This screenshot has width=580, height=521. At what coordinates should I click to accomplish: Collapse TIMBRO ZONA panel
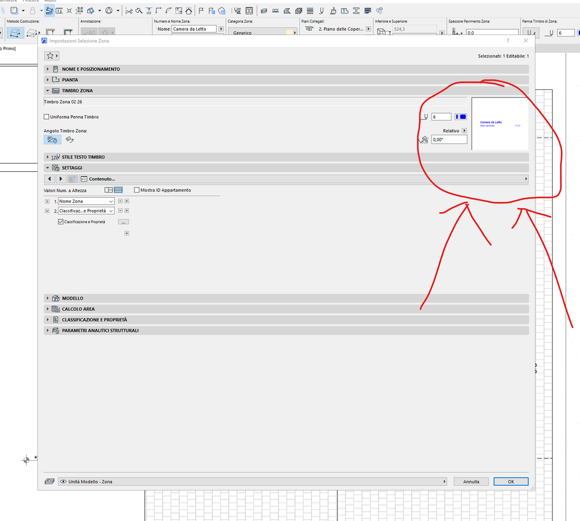[x=286, y=91]
